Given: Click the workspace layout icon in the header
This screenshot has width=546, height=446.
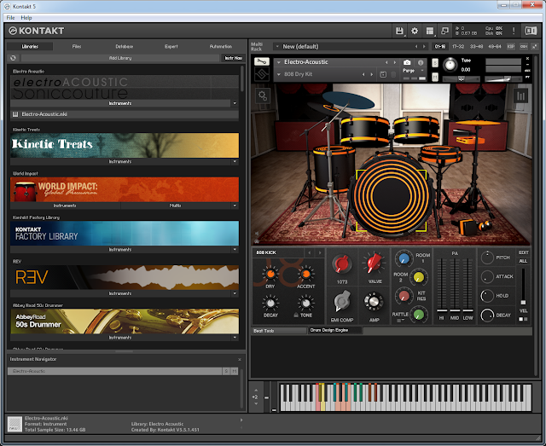Looking at the screenshot, I should click(429, 31).
